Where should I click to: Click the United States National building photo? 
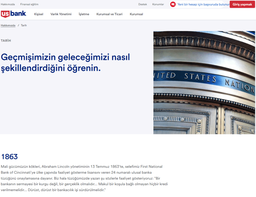coord(204,82)
